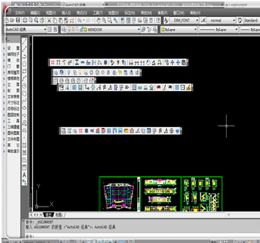The image size is (260, 243).
Task: Expand the 门窗 side panel item
Action: coord(11,66)
